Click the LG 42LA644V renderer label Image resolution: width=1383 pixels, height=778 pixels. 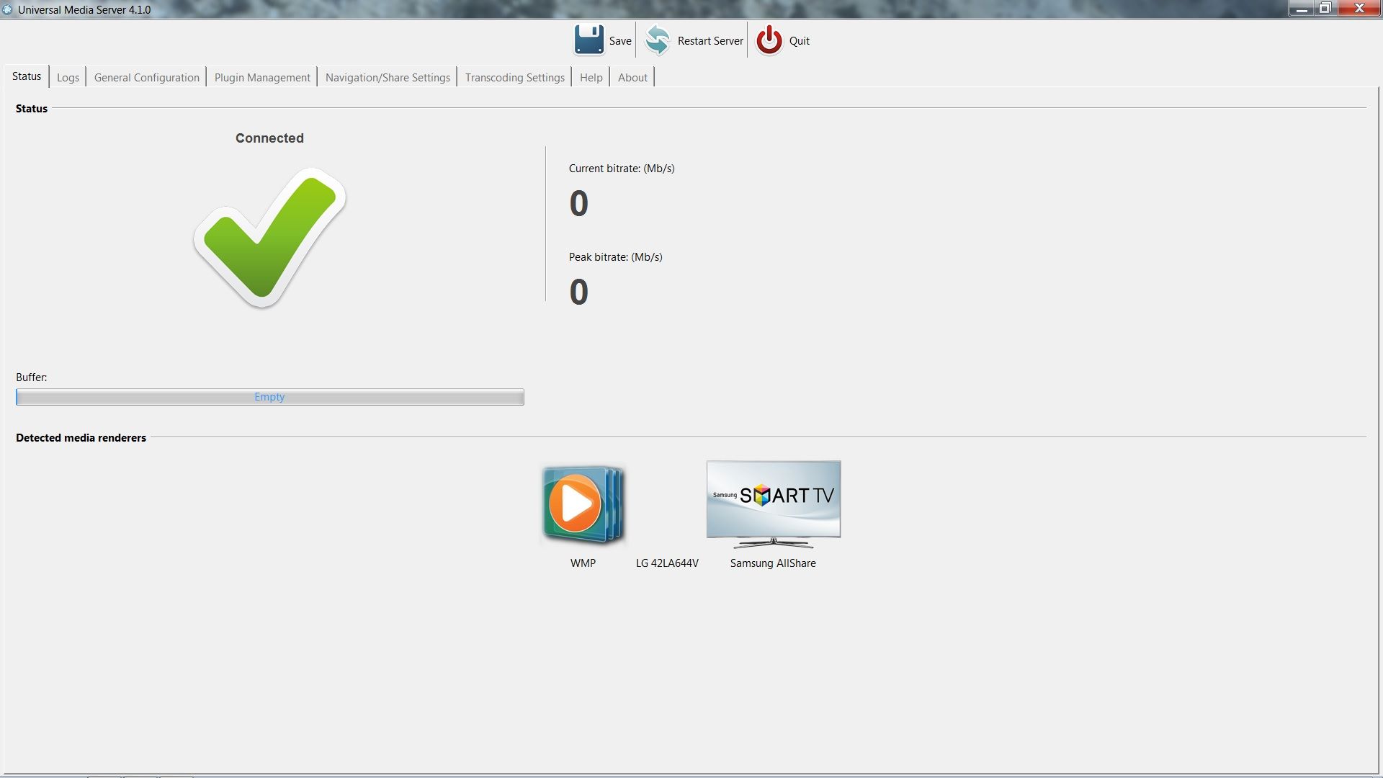tap(667, 563)
